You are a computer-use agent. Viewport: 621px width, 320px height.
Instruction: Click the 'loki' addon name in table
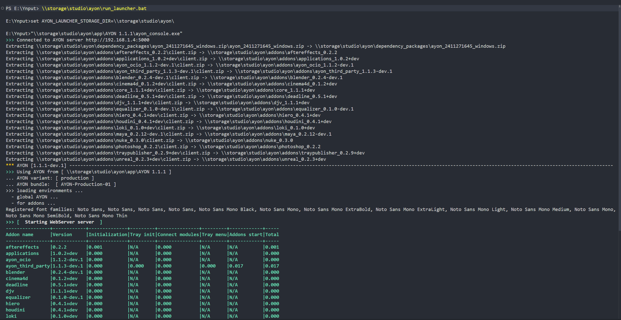11,316
